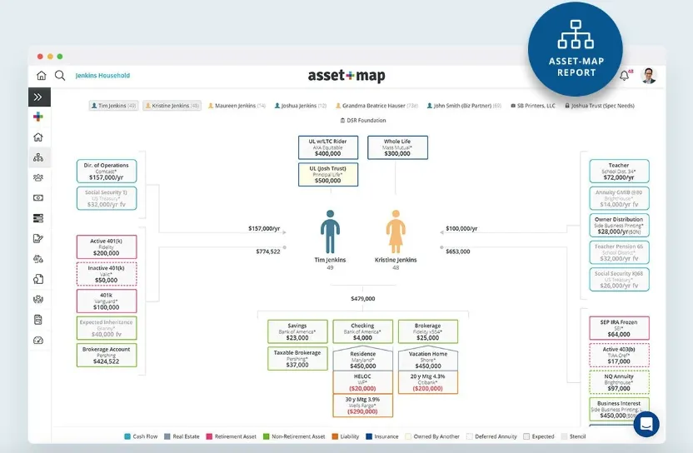Click the home icon in top bar
The height and width of the screenshot is (453, 693).
coord(41,76)
